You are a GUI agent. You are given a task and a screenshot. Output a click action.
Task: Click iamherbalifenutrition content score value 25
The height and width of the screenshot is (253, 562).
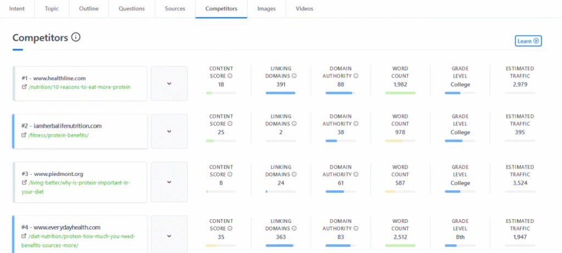[x=221, y=132]
